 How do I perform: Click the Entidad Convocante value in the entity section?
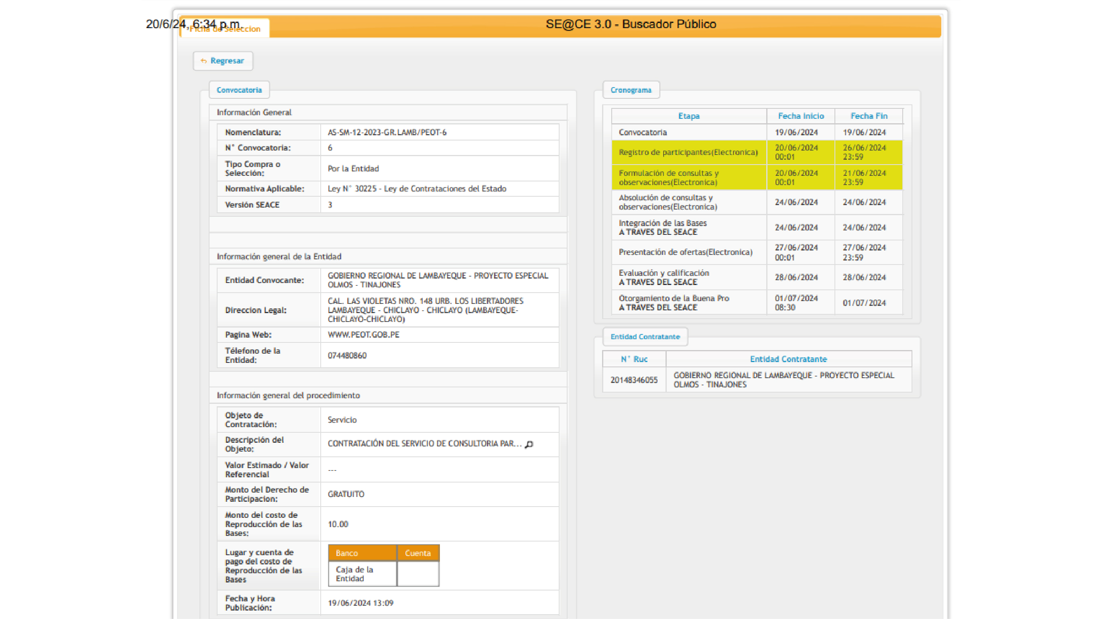[438, 280]
